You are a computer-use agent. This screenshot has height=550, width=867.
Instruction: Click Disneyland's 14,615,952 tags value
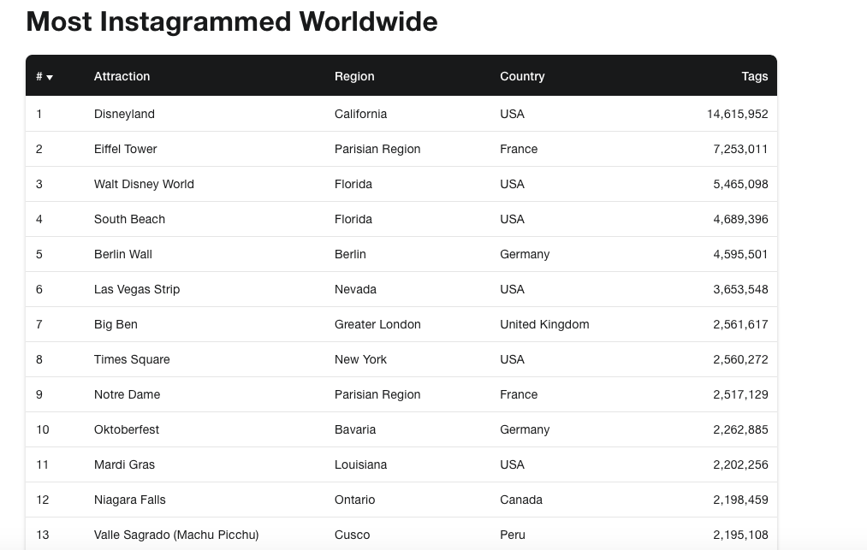[737, 114]
